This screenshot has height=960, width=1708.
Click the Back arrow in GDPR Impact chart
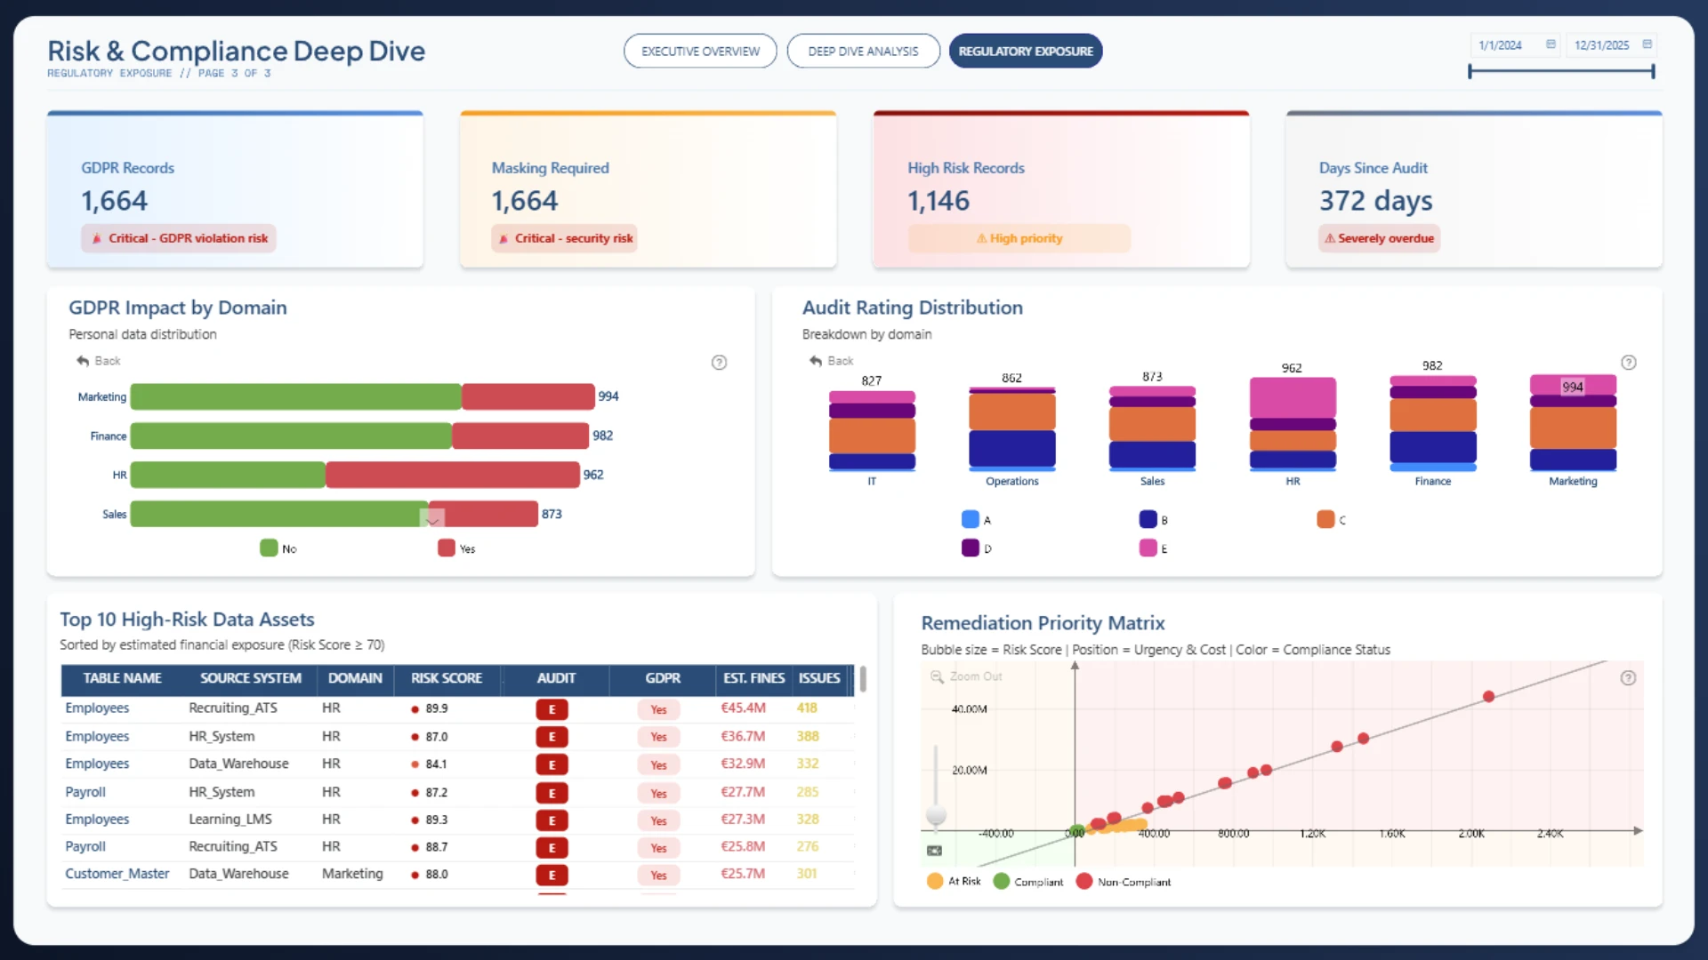pyautogui.click(x=83, y=361)
